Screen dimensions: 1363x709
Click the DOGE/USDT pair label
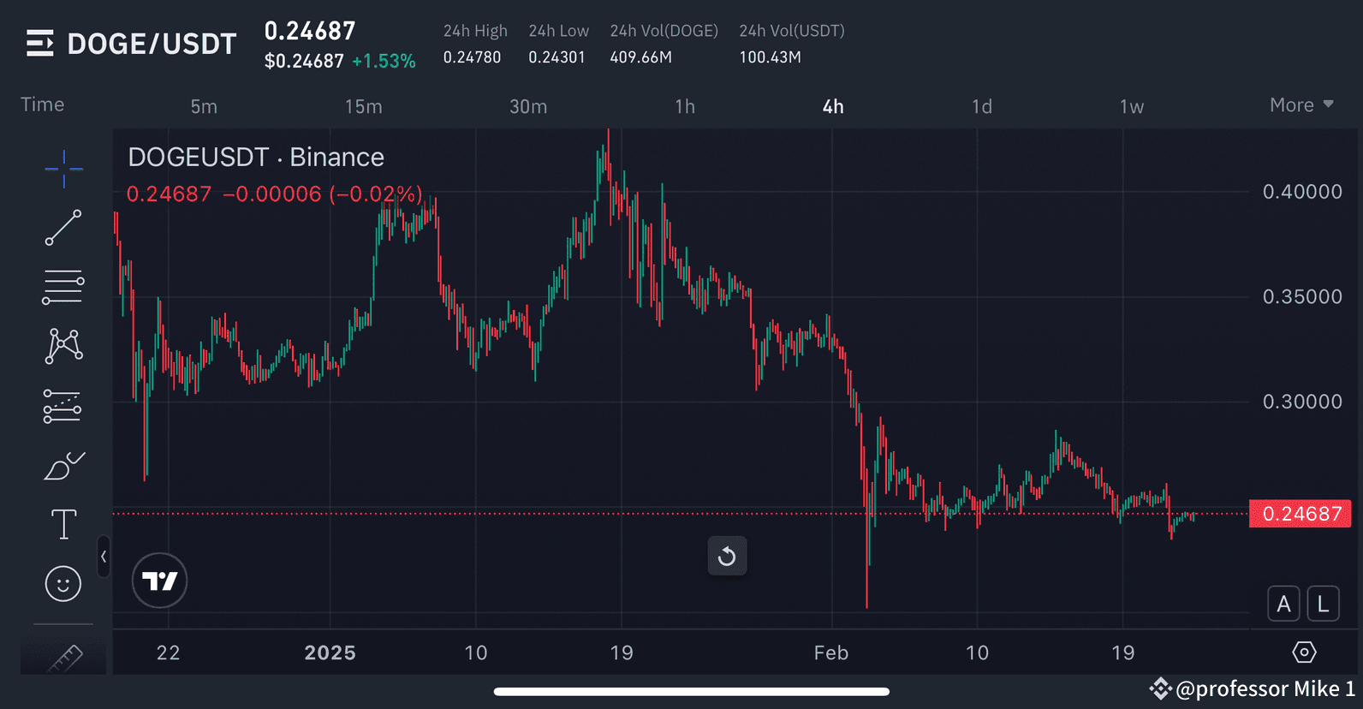click(x=151, y=43)
